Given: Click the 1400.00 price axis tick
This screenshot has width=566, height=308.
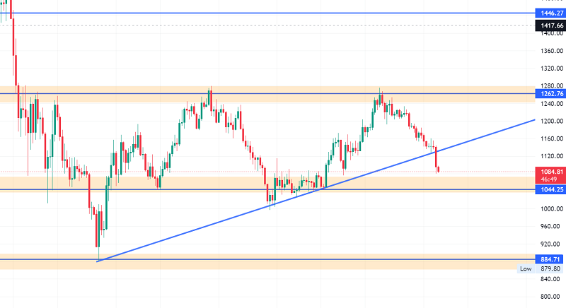Looking at the screenshot, I should [552, 33].
